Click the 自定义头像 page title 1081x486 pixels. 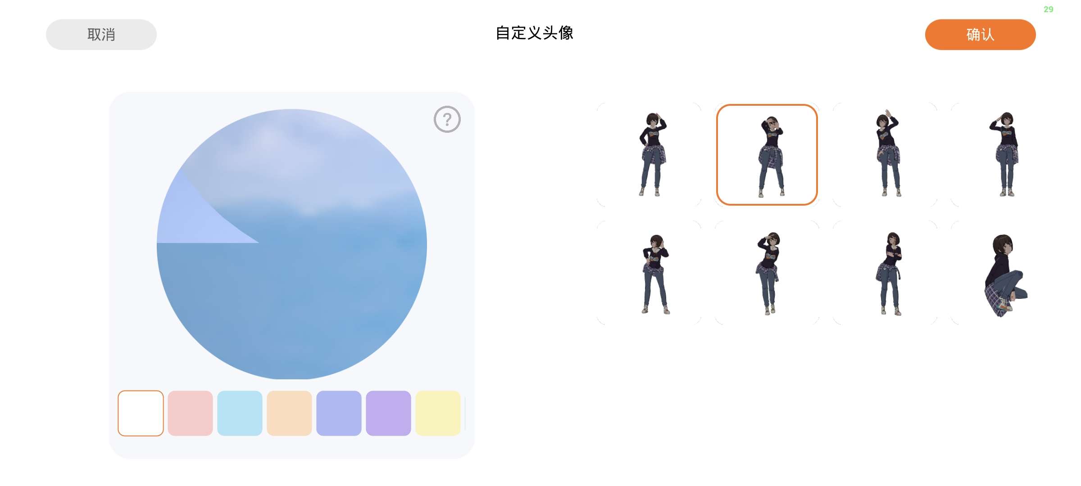pyautogui.click(x=535, y=33)
